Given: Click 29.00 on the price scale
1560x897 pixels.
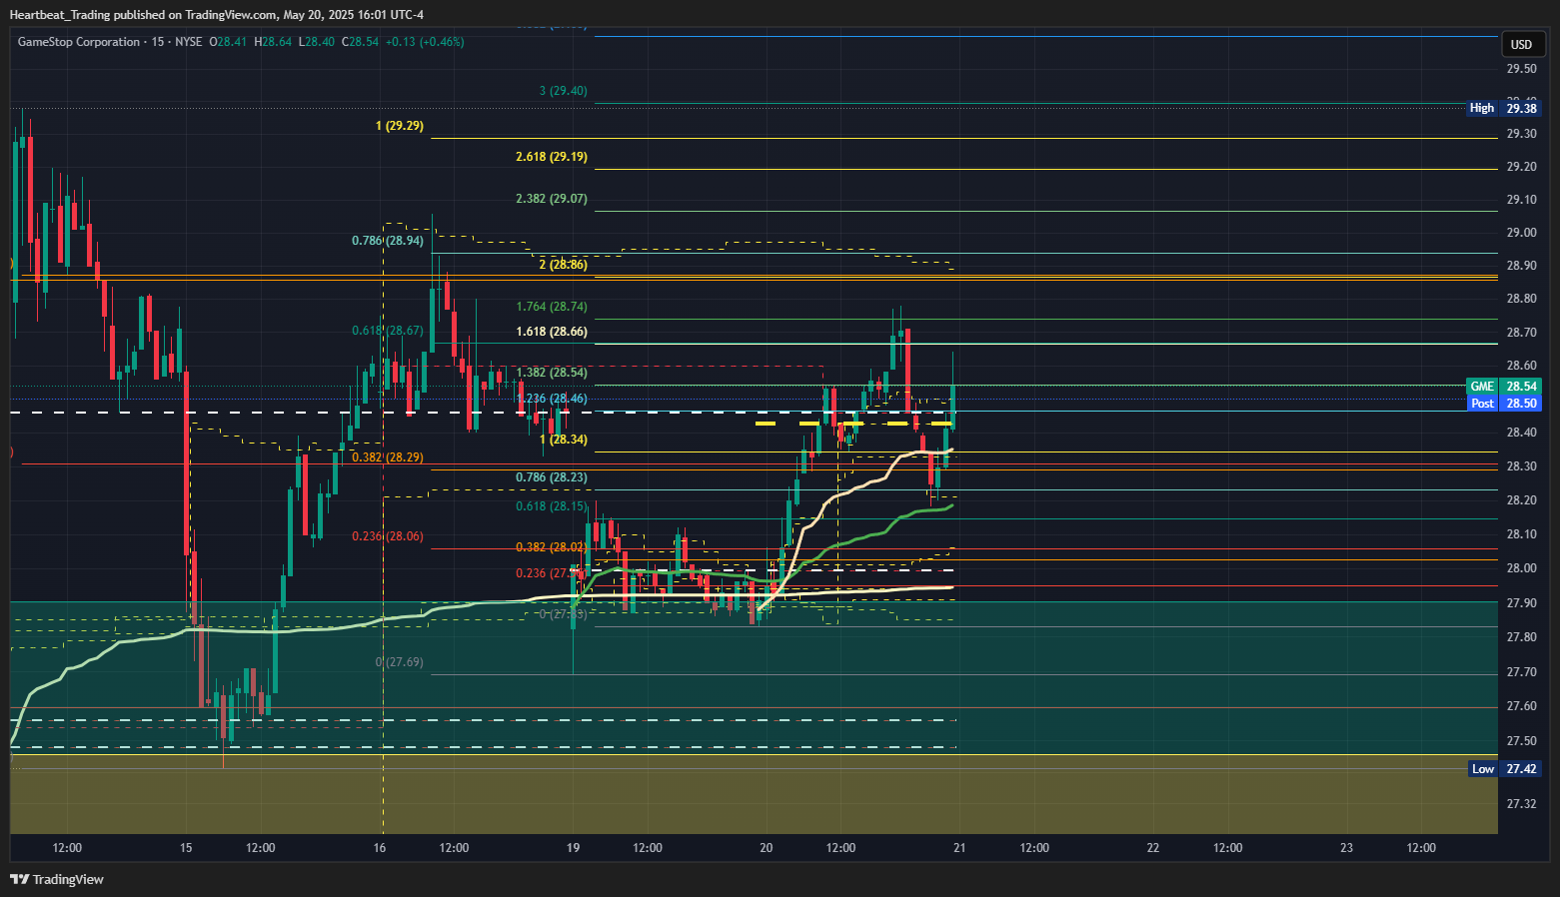Looking at the screenshot, I should point(1522,233).
